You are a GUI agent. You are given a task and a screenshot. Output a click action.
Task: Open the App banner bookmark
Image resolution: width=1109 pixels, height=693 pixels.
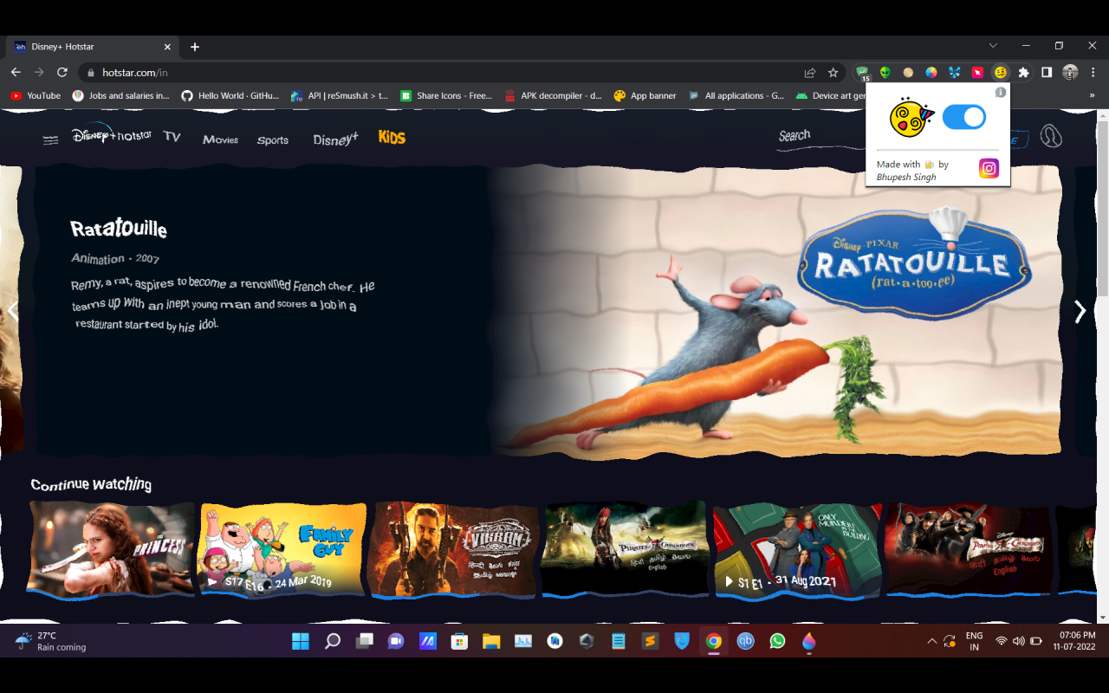pyautogui.click(x=645, y=96)
